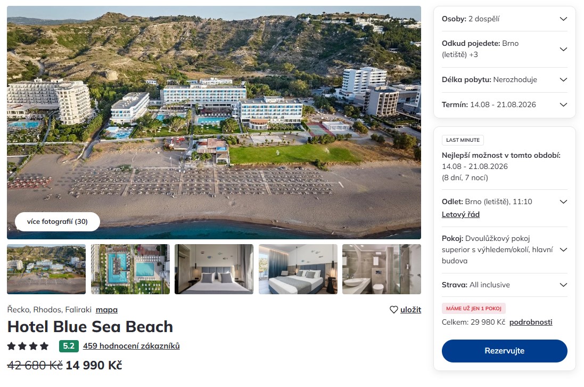
Task: Click the green 5.2 rating badge
Action: pyautogui.click(x=69, y=346)
